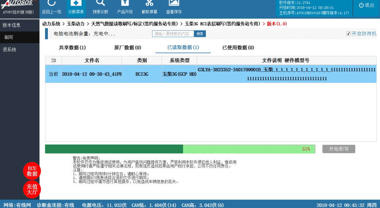Click 玉柴3G ECI表层刷写 breadcrumb link
The image size is (380, 208).
tap(222, 24)
